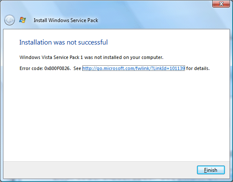Click the 'Error code:' label text
The image size is (233, 182).
coord(31,68)
